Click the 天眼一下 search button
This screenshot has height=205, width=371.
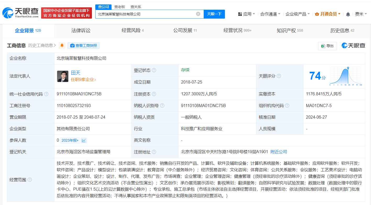pyautogui.click(x=214, y=14)
